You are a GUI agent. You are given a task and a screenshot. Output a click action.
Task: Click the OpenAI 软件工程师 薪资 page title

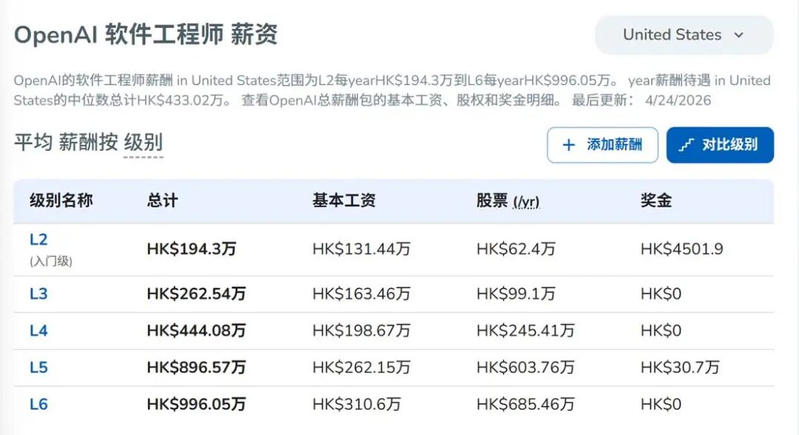[x=146, y=35]
